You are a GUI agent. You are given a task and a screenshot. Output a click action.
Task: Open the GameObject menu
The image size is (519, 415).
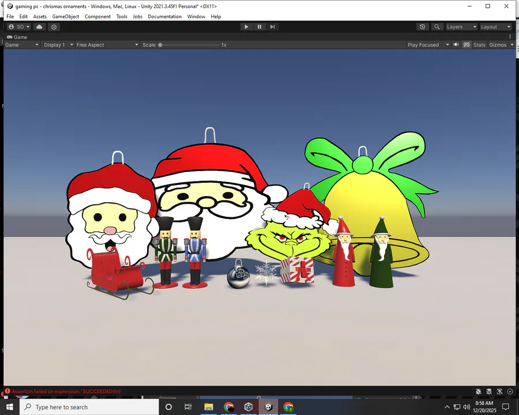pos(66,17)
